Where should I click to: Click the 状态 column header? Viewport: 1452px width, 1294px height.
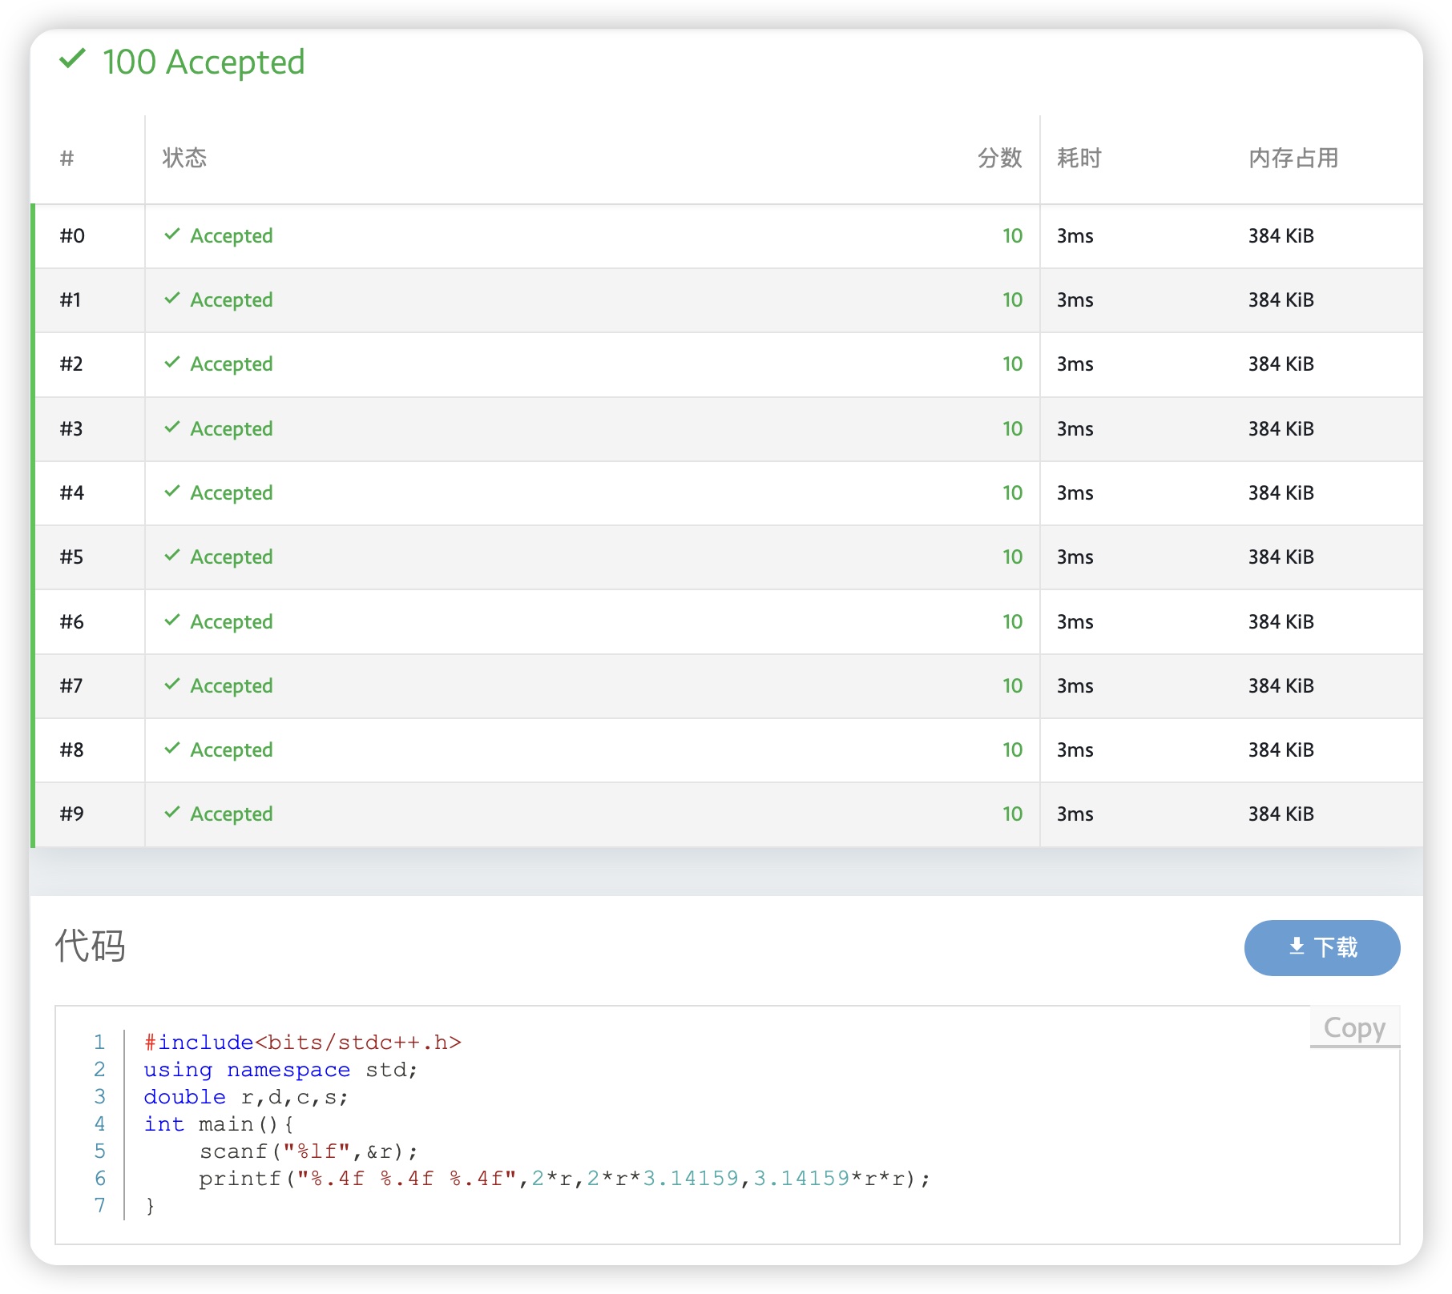[x=184, y=158]
